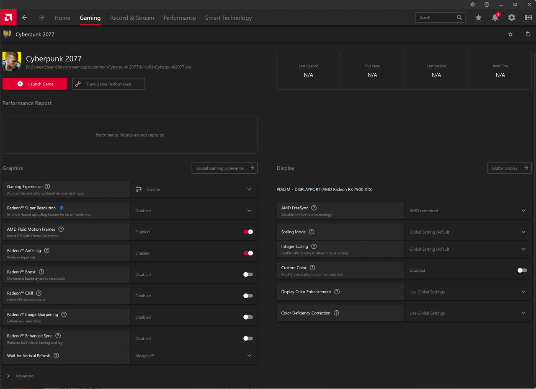
Task: Expand the Scaling Mode dropdown
Action: click(468, 232)
